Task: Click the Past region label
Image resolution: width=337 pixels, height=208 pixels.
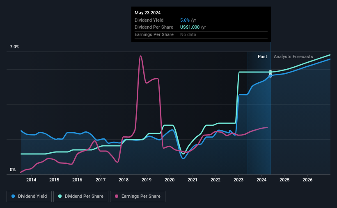Action: pyautogui.click(x=262, y=57)
